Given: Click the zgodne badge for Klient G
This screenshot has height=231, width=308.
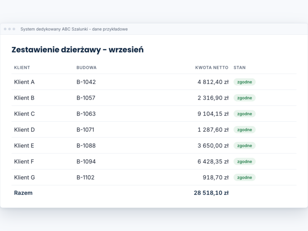Looking at the screenshot, I should [x=244, y=177].
